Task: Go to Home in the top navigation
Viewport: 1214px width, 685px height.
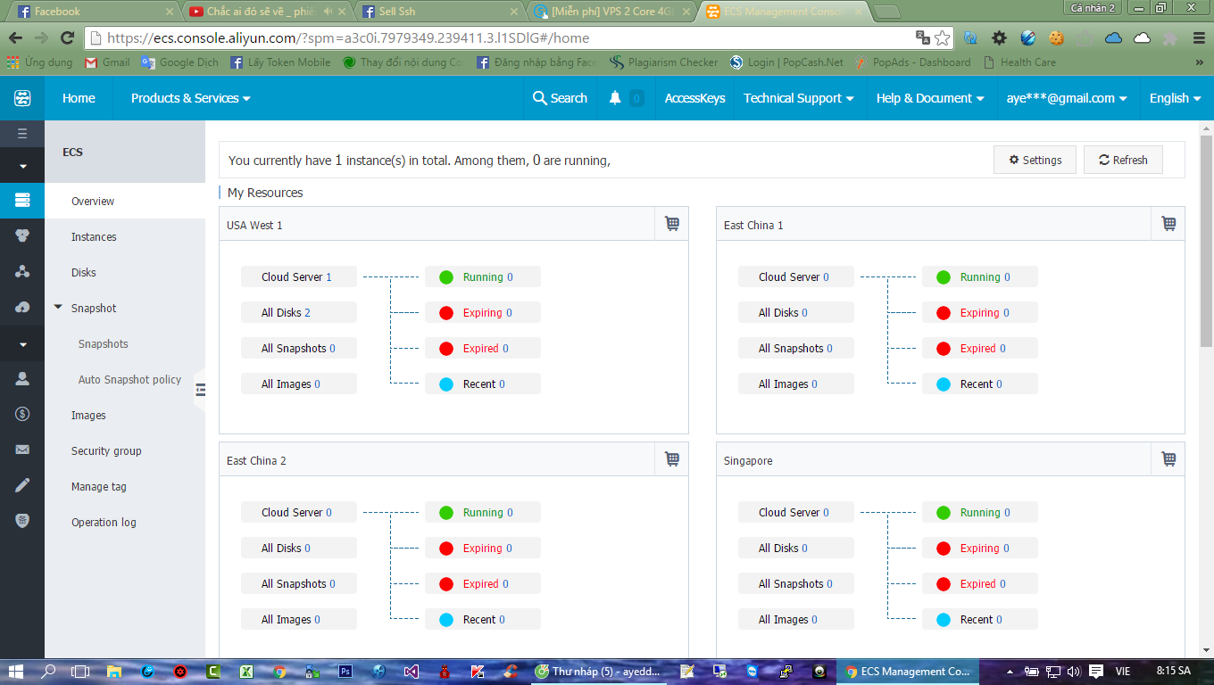Action: pos(79,98)
